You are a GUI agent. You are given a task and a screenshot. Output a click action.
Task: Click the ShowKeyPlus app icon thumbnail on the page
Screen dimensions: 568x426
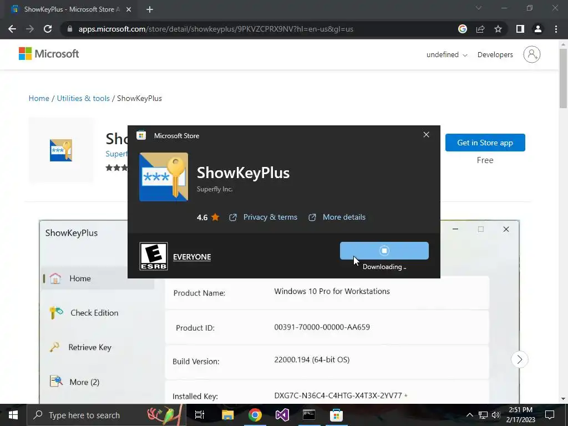click(61, 150)
